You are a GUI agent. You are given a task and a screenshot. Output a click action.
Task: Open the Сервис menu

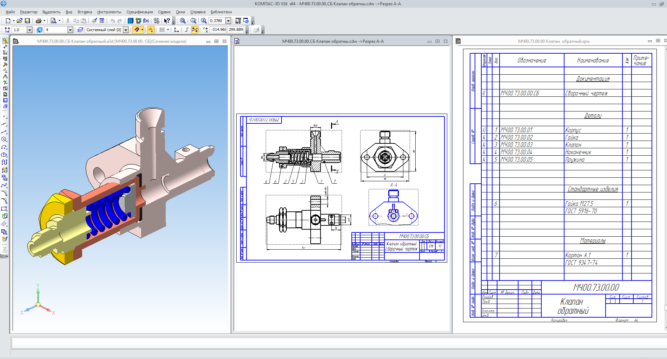164,12
